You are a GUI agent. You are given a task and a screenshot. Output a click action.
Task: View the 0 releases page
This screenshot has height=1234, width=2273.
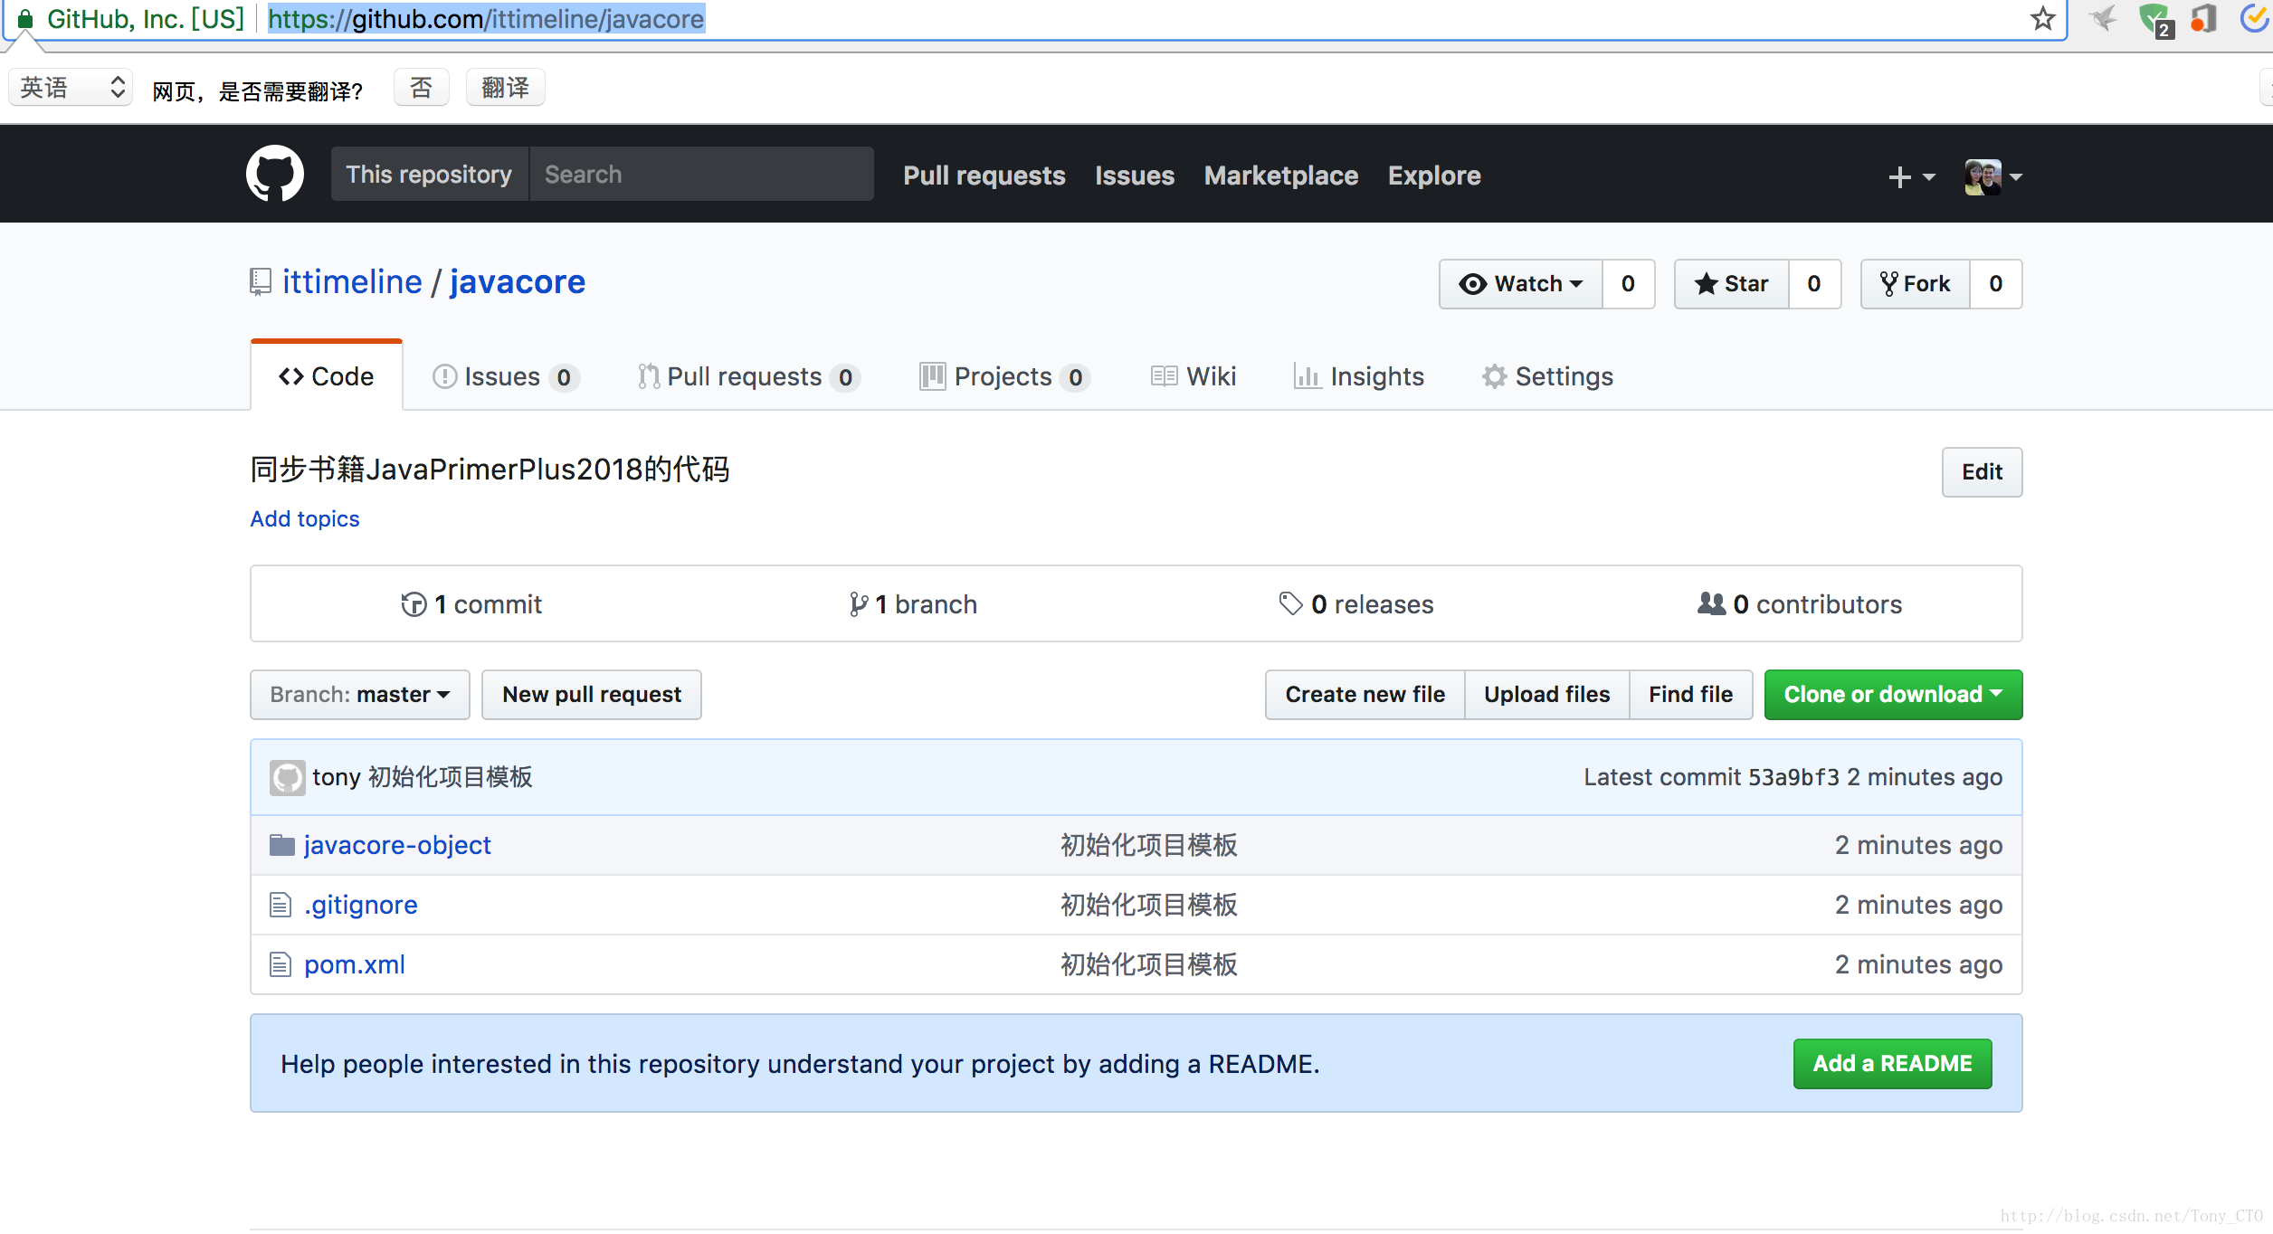(x=1355, y=604)
